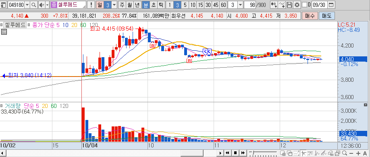Enable the D checkbox next to date
The width and height of the screenshot is (370, 157).
coord(305,4)
